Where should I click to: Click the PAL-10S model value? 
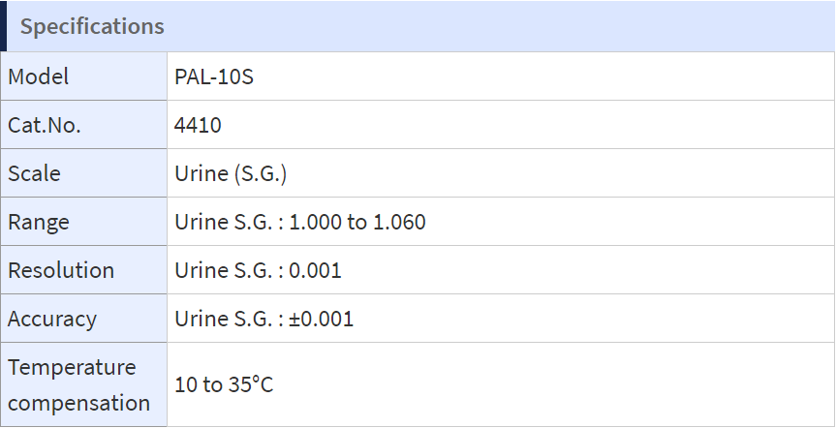point(214,76)
